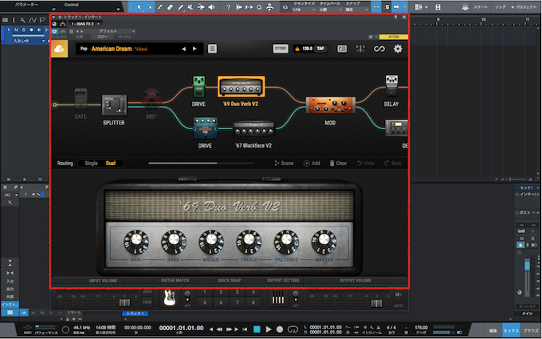
Task: Click the TAP tempo button
Action: 320,49
